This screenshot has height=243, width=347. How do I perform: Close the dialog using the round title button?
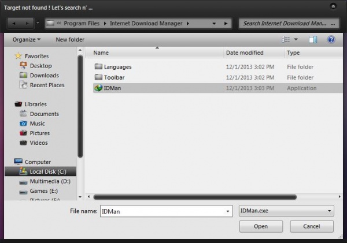point(333,6)
